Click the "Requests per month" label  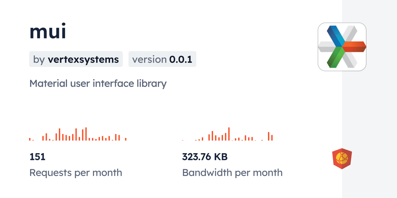coord(76,173)
